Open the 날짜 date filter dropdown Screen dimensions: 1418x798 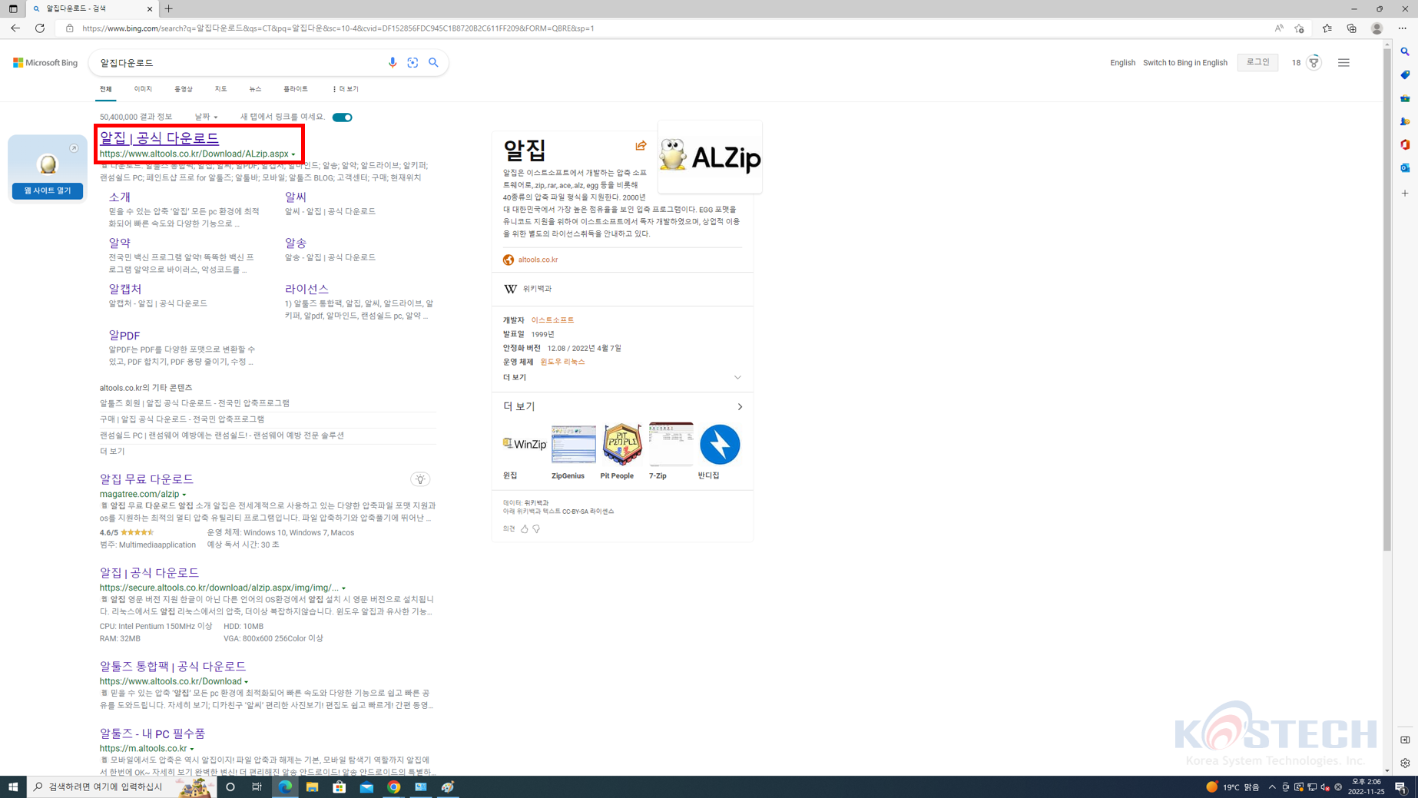click(x=206, y=118)
